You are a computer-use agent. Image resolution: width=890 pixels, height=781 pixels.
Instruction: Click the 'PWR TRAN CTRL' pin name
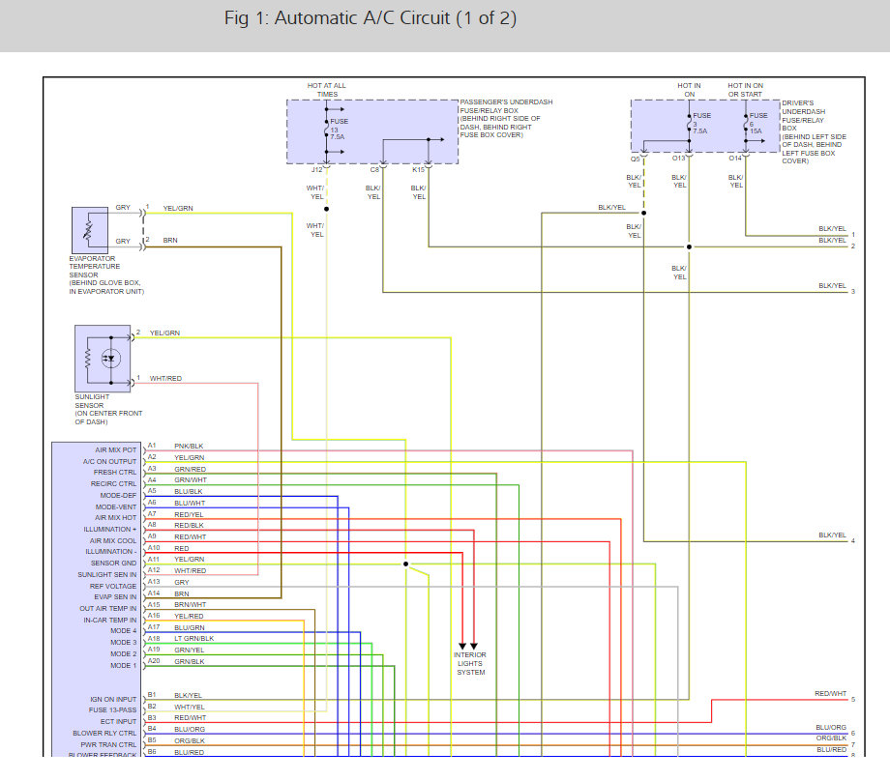109,744
